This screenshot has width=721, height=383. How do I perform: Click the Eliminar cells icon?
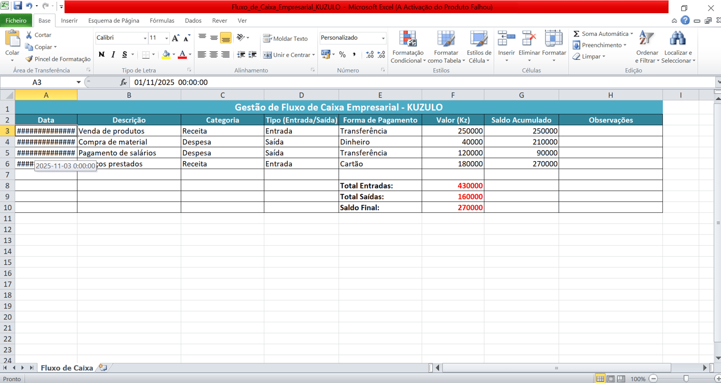pos(529,38)
